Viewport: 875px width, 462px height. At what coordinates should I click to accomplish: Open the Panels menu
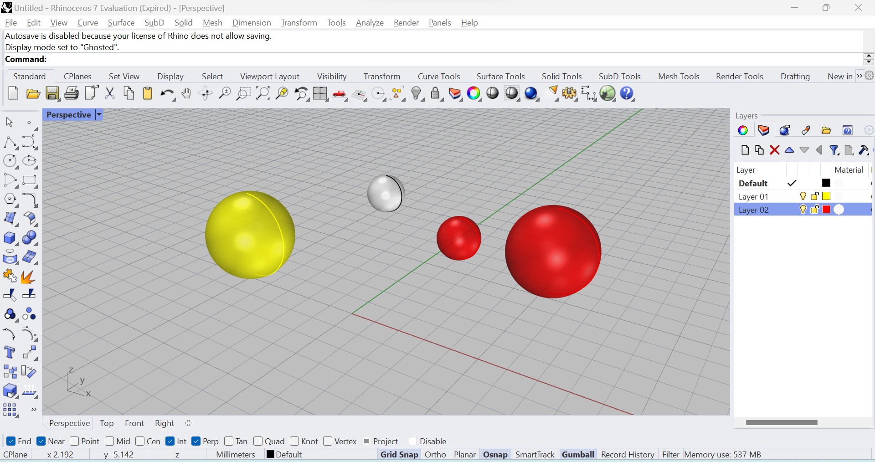440,23
